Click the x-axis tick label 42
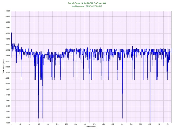174x131 pixels. click(x=20, y=124)
